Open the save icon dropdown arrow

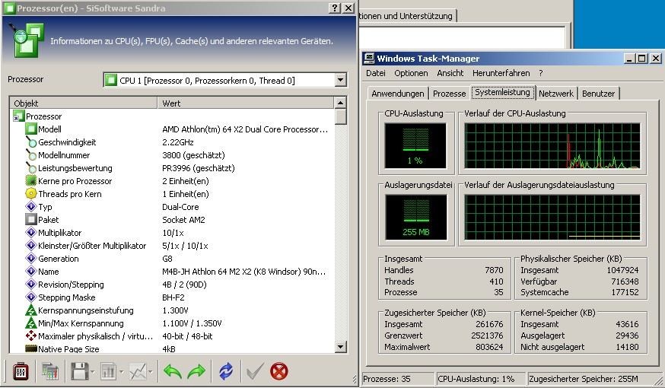(x=93, y=372)
